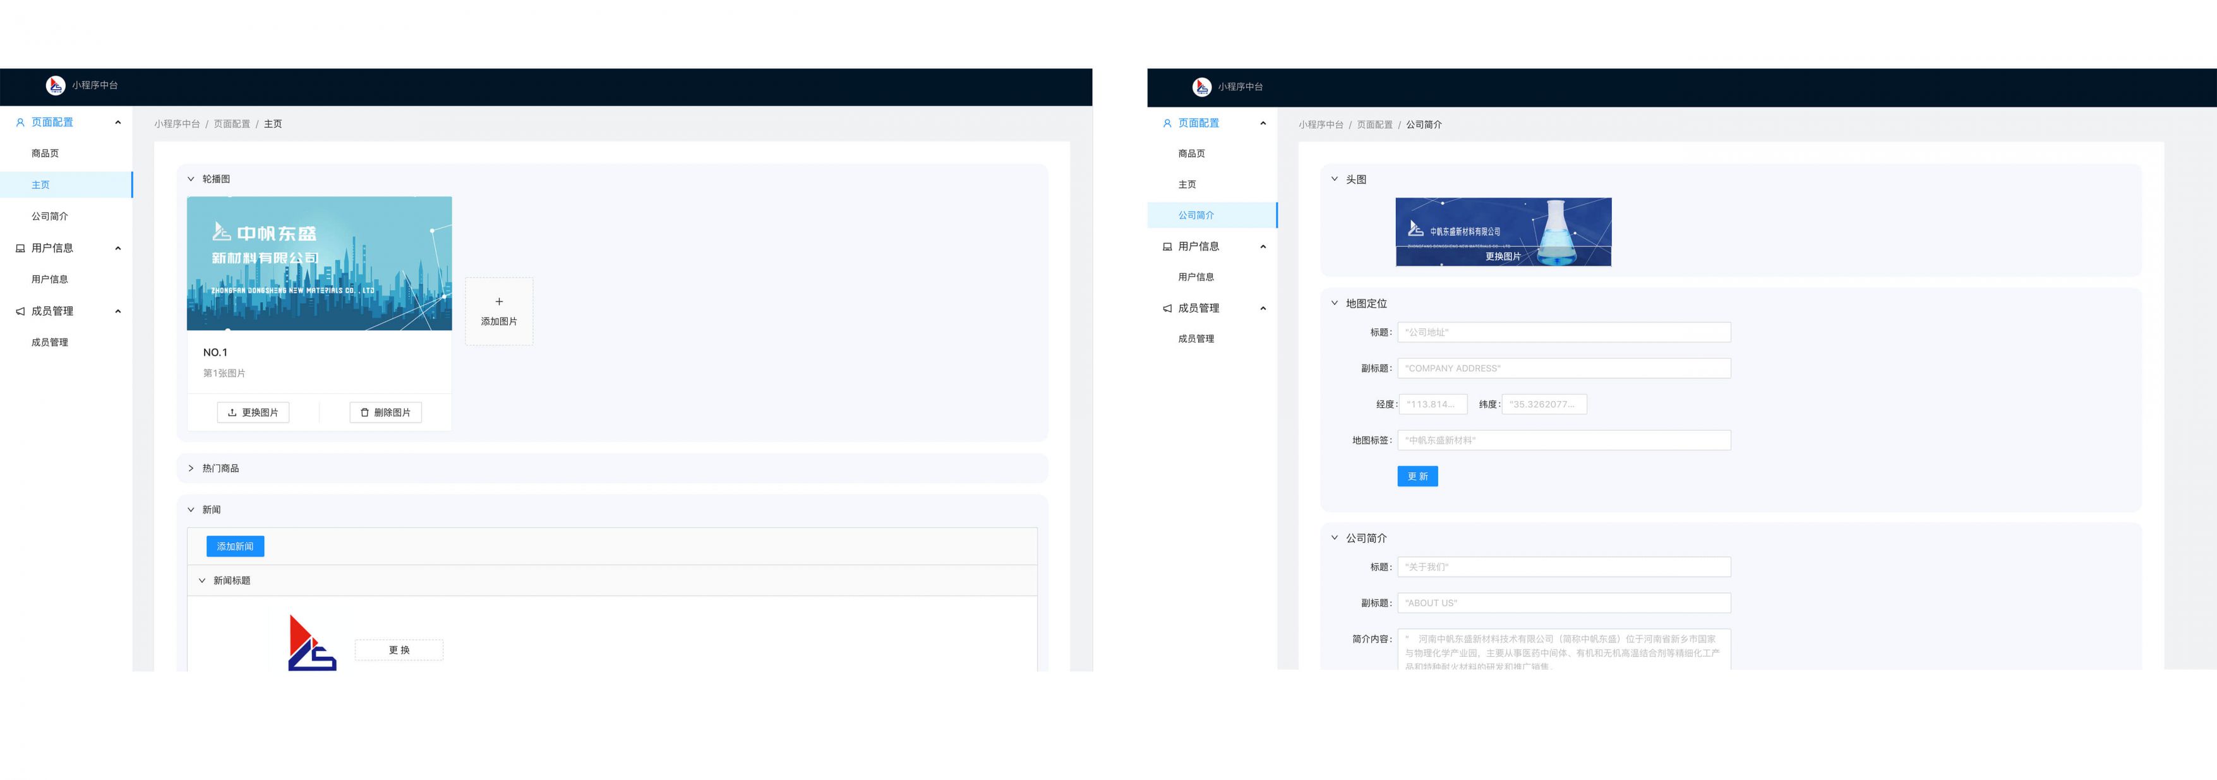The height and width of the screenshot is (780, 2217).
Task: Click the 副标题 COMPANY ADDRESS input field
Action: coord(1563,368)
